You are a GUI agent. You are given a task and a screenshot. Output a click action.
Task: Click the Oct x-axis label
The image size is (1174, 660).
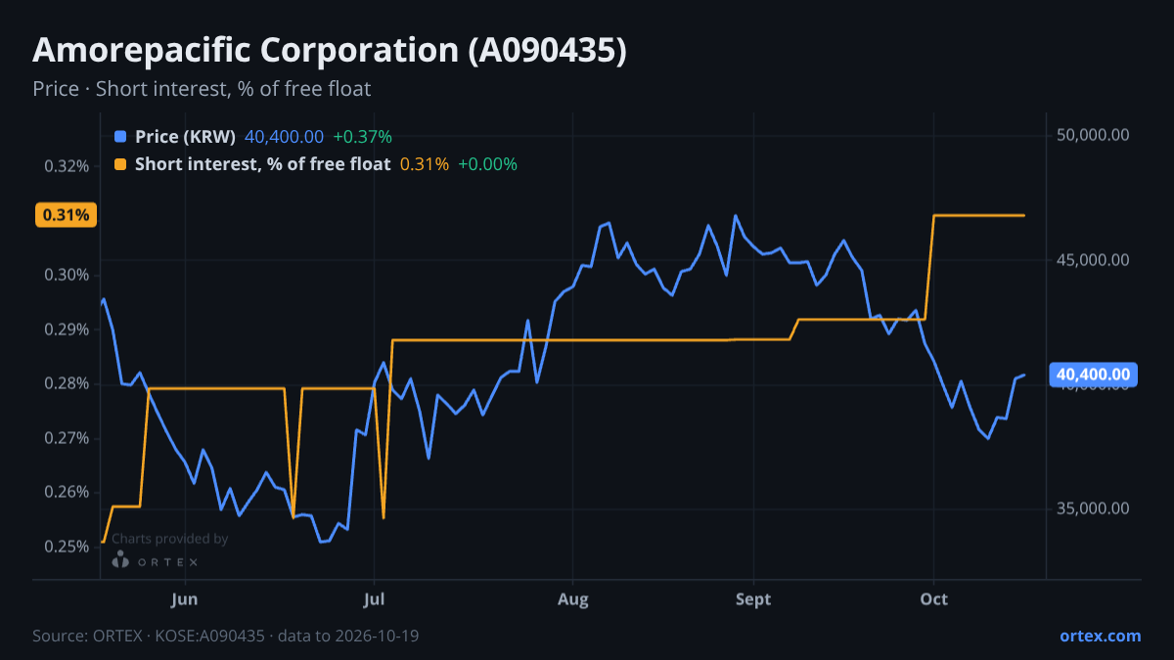point(934,599)
